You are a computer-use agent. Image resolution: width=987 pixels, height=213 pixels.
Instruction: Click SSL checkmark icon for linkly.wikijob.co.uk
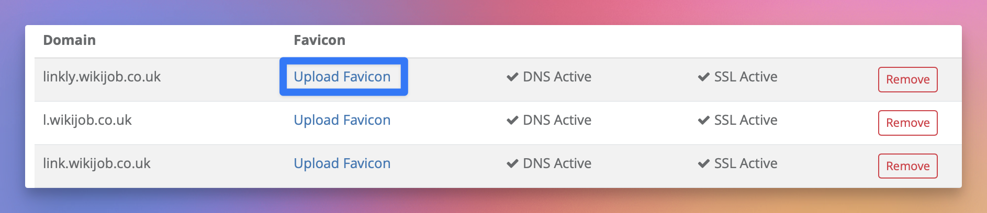point(703,77)
